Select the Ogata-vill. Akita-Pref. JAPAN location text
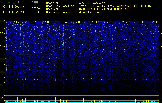 coord(115,6)
